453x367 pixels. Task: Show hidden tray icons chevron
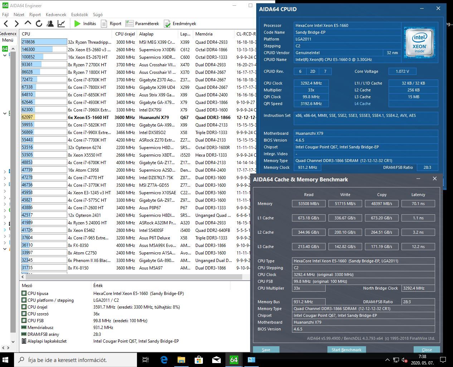click(x=388, y=360)
